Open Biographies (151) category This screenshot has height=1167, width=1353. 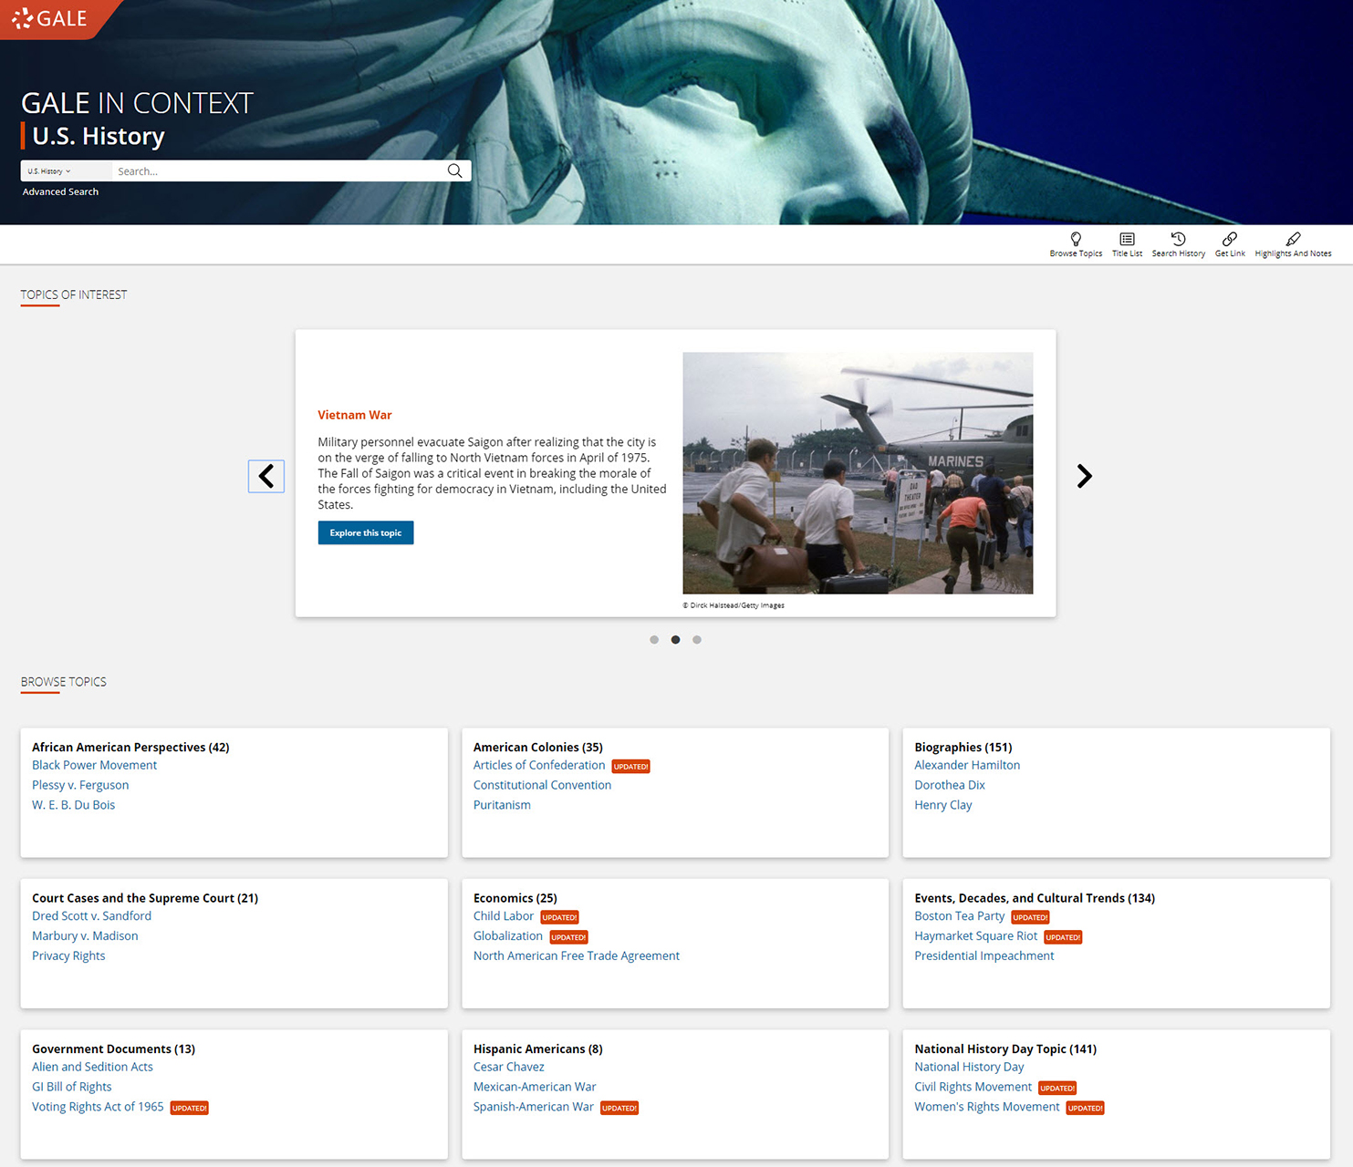963,747
